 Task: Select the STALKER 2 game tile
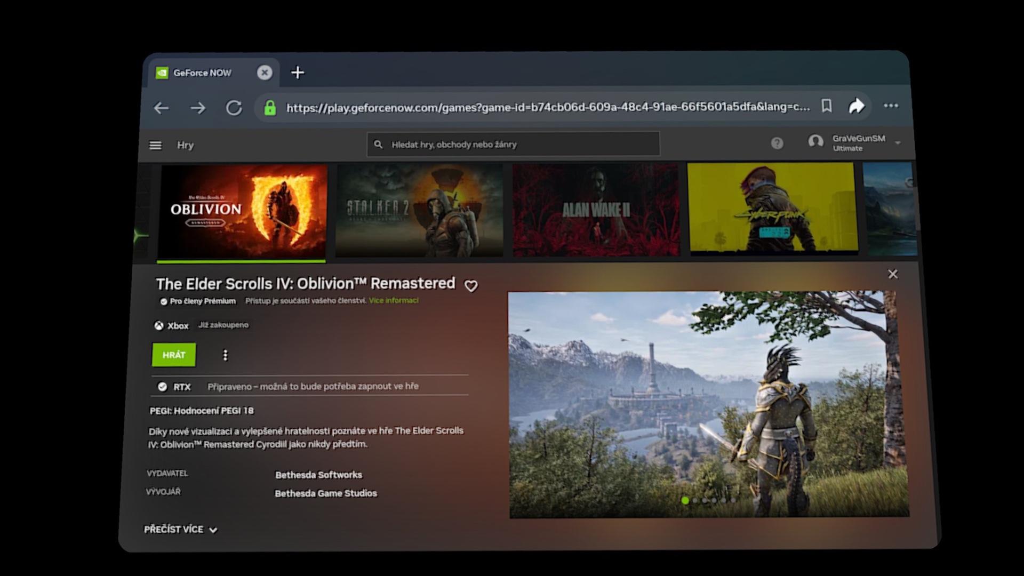(419, 211)
